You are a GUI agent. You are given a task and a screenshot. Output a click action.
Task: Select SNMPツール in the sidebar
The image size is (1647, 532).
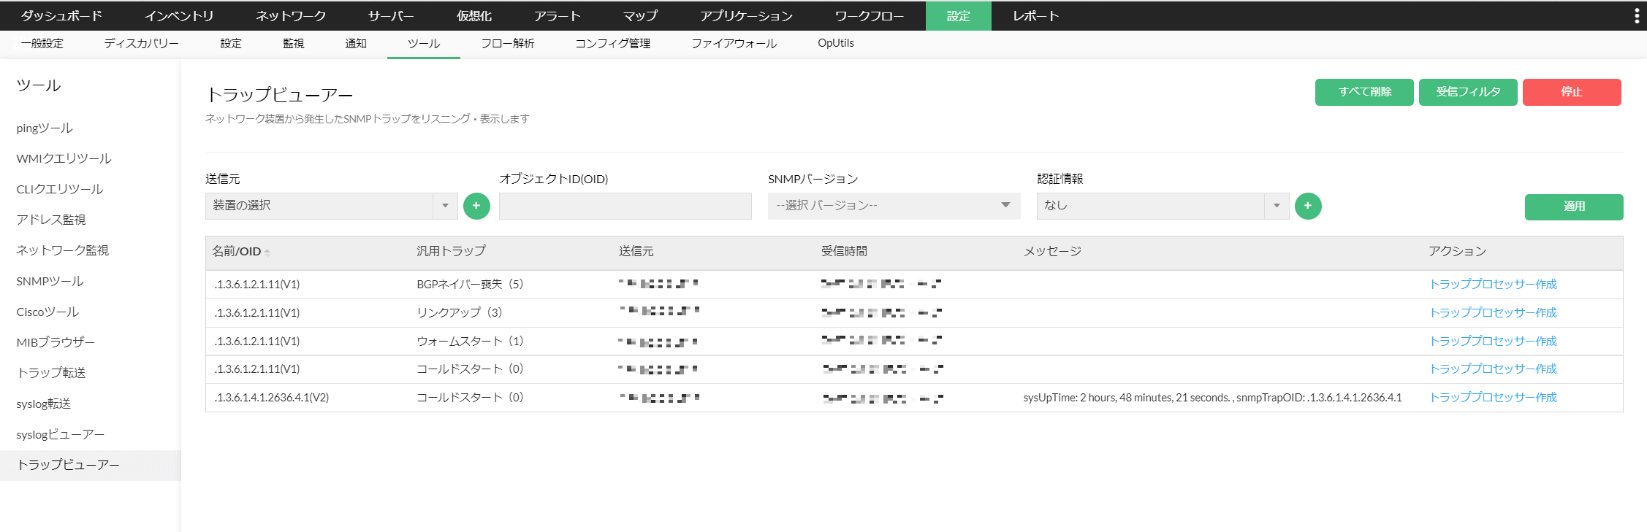(50, 282)
